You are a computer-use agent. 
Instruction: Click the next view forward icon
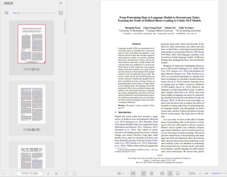click(74, 173)
